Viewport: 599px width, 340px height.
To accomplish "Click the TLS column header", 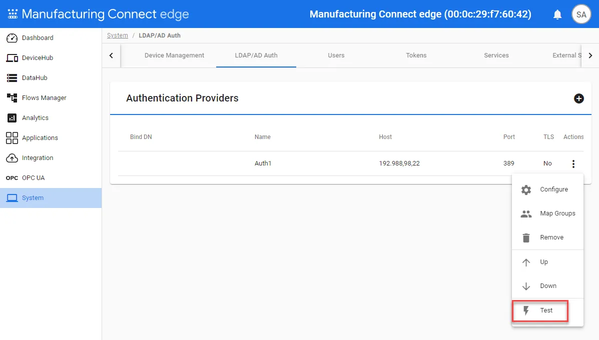I will [x=548, y=137].
